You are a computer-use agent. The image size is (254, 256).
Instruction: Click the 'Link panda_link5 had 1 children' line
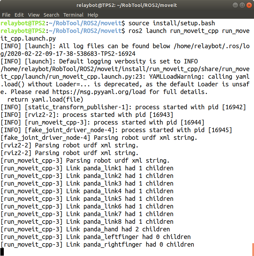tap(87, 199)
